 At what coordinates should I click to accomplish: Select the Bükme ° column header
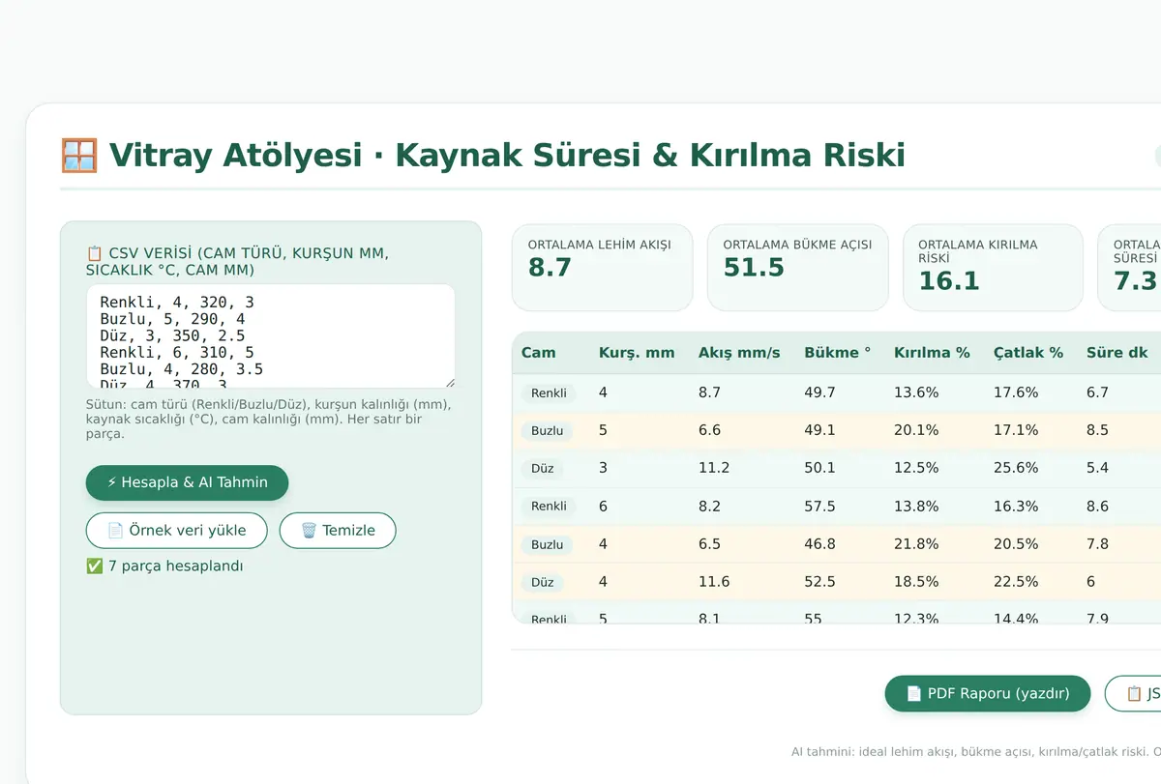point(837,353)
